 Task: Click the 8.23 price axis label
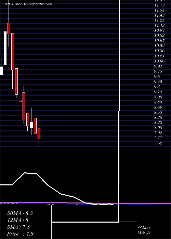(158, 123)
